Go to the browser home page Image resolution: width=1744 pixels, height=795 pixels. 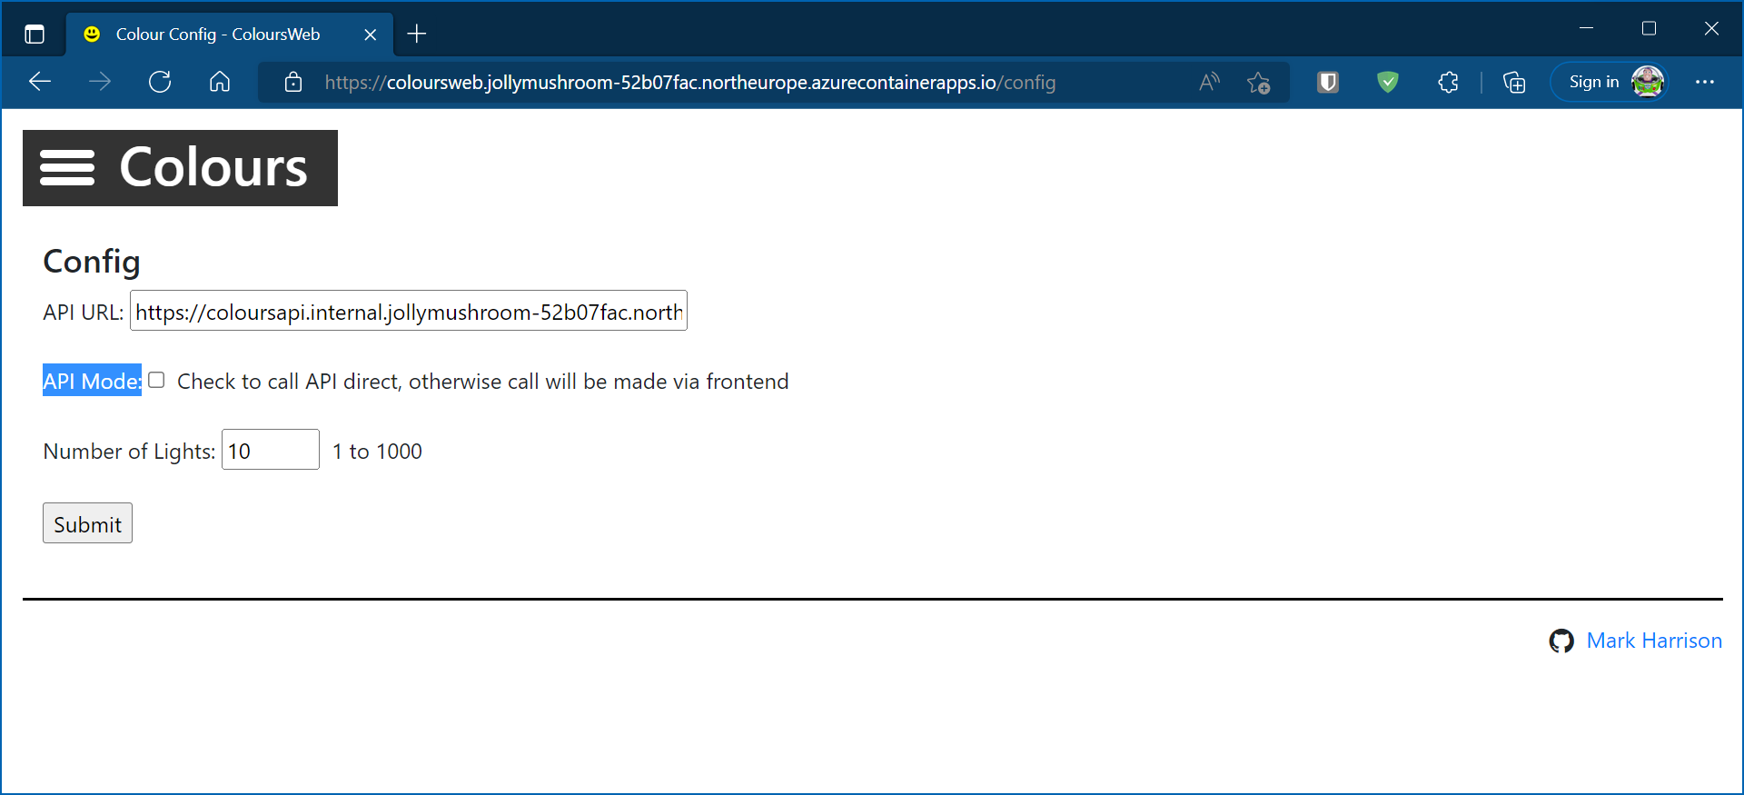pyautogui.click(x=220, y=83)
